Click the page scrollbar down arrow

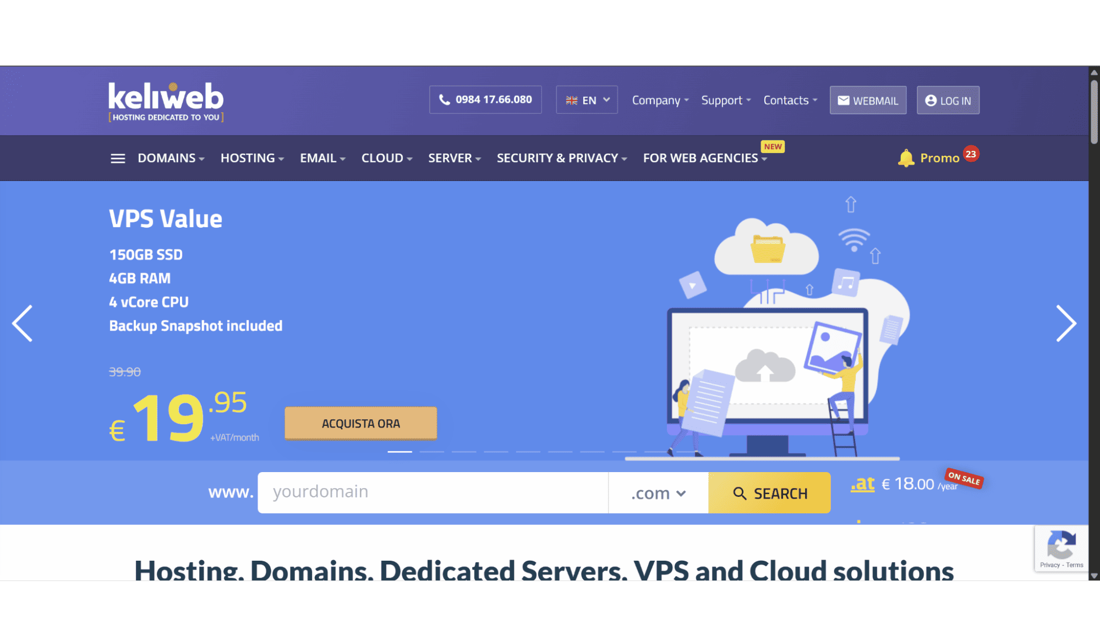1094,576
